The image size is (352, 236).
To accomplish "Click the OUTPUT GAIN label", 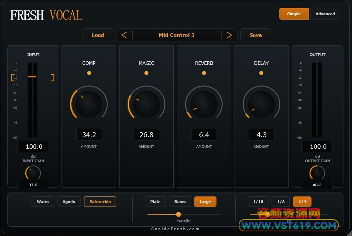I will pos(317,161).
